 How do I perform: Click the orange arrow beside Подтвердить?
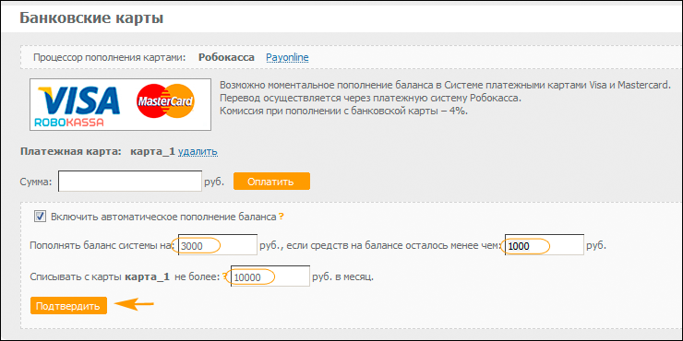click(x=134, y=304)
